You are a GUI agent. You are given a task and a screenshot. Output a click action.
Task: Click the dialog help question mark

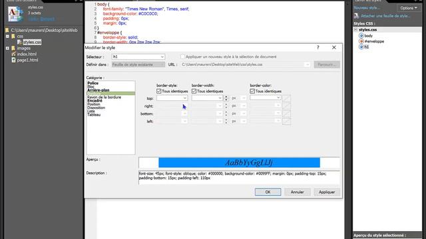pyautogui.click(x=318, y=47)
